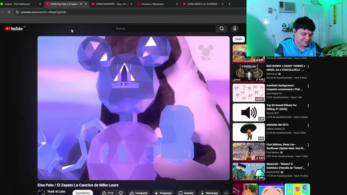Viewport: 347px width, 195px height.
Task: Open options menu for Top 60 Sound Effects video
Action: [308, 106]
